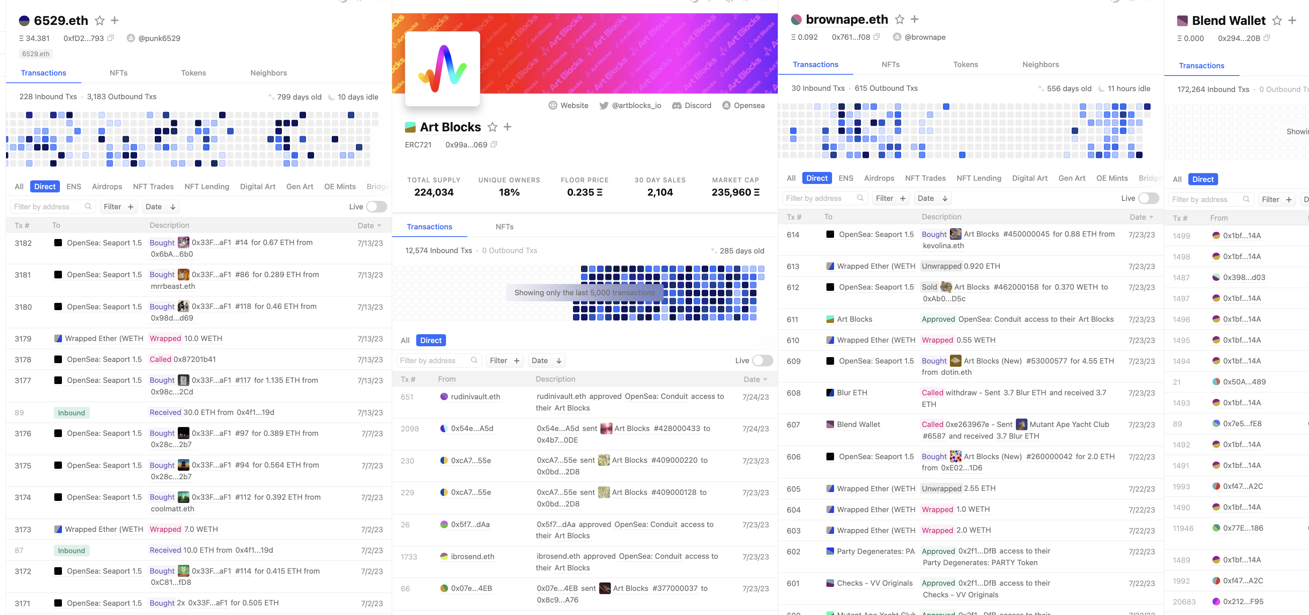This screenshot has width=1309, height=615.
Task: Switch to NFTs tab in Art Blocks panel
Action: 505,226
